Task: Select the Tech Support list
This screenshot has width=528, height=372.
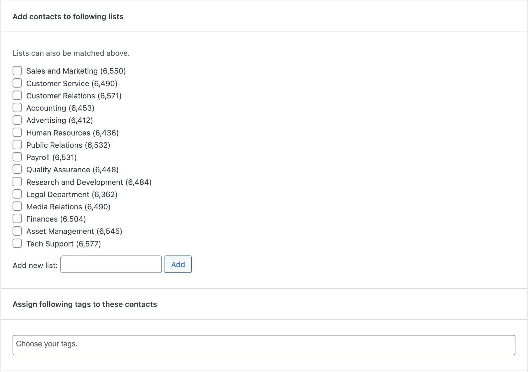Action: click(x=17, y=243)
